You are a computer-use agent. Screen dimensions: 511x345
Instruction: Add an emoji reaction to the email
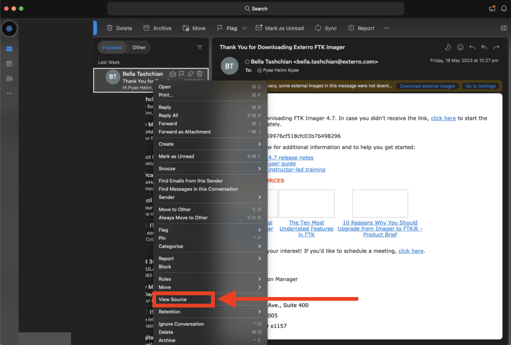click(460, 47)
